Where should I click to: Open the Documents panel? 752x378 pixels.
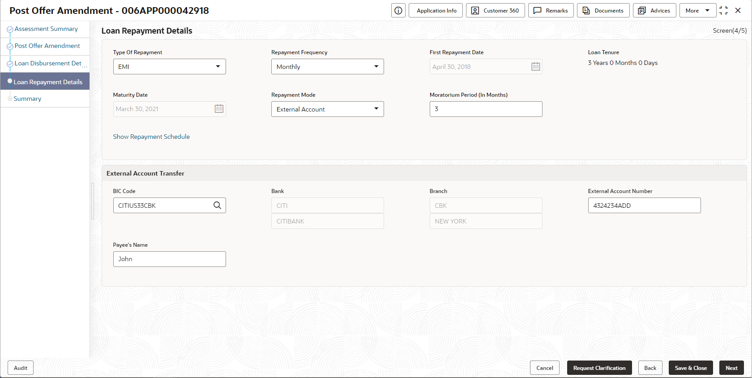603,11
